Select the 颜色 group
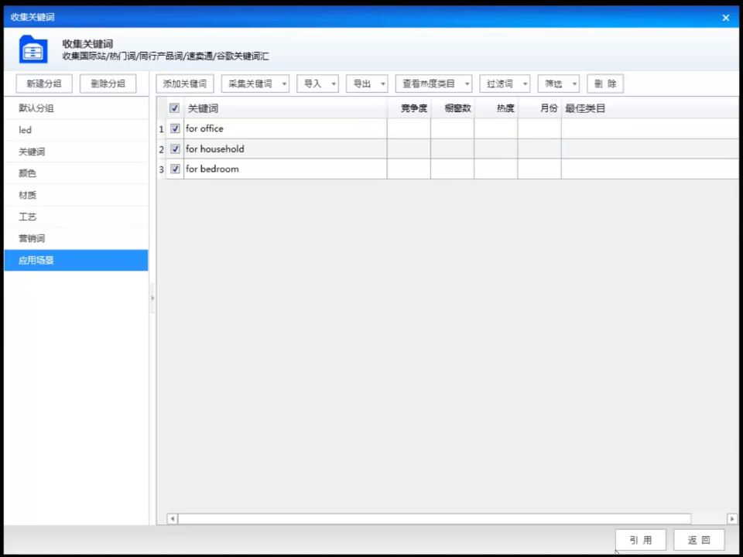This screenshot has width=743, height=557. coord(76,173)
